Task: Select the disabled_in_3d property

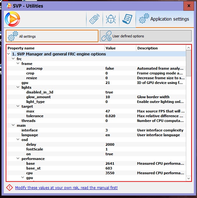Action: (x=96, y=92)
